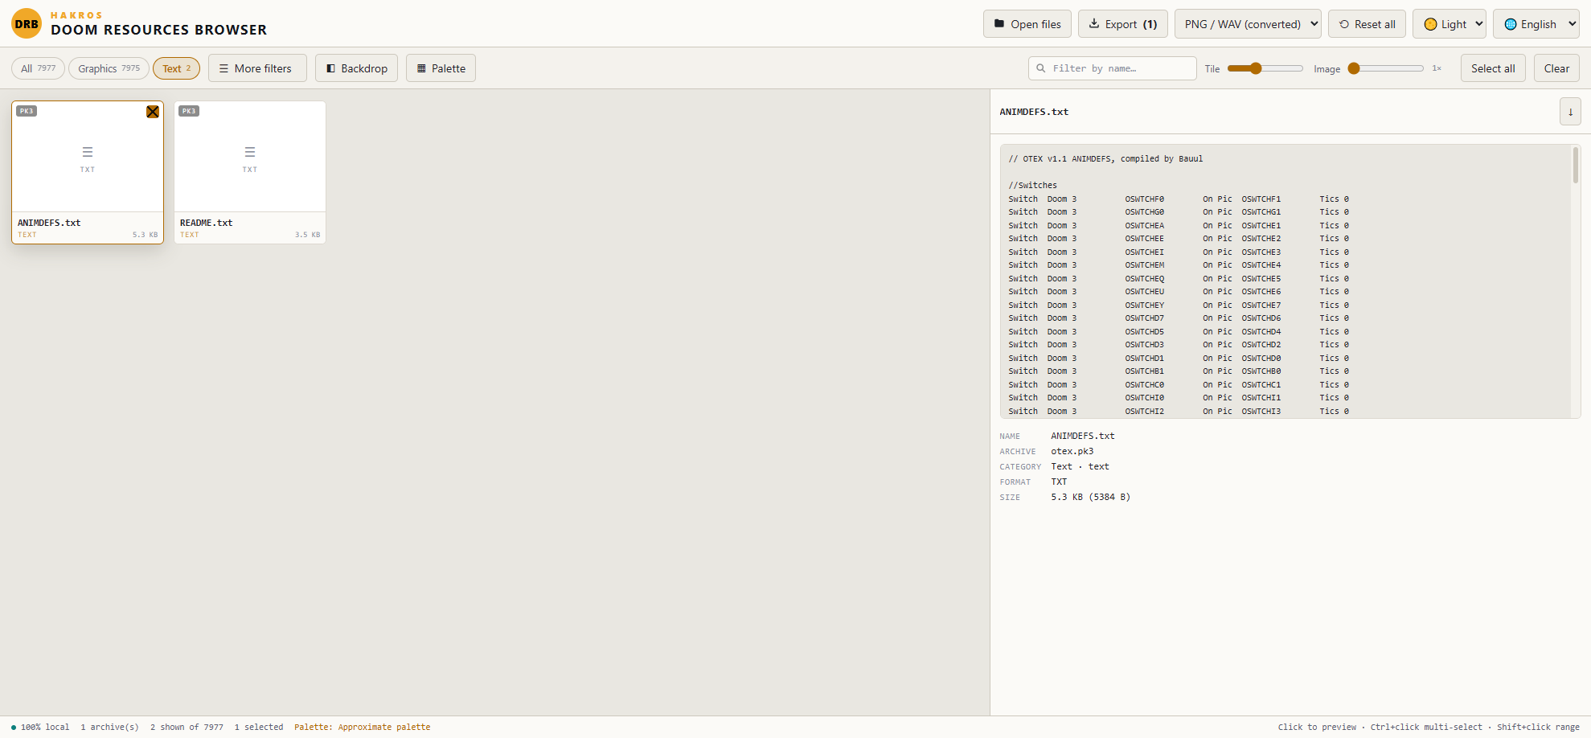
Task: Open files with the folder button
Action: tap(1027, 24)
